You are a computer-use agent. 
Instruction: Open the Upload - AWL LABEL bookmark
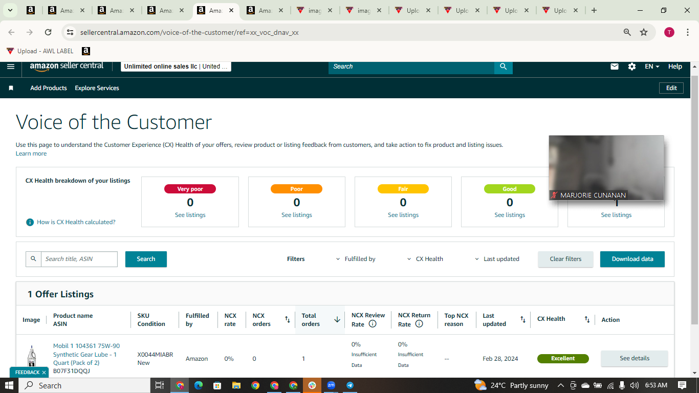point(40,51)
